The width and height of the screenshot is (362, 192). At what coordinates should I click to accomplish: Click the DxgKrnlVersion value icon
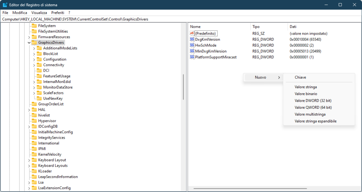192,40
